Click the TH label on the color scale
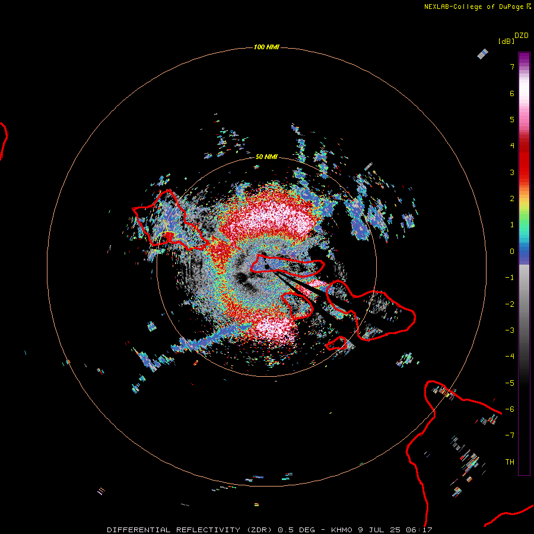 point(510,462)
